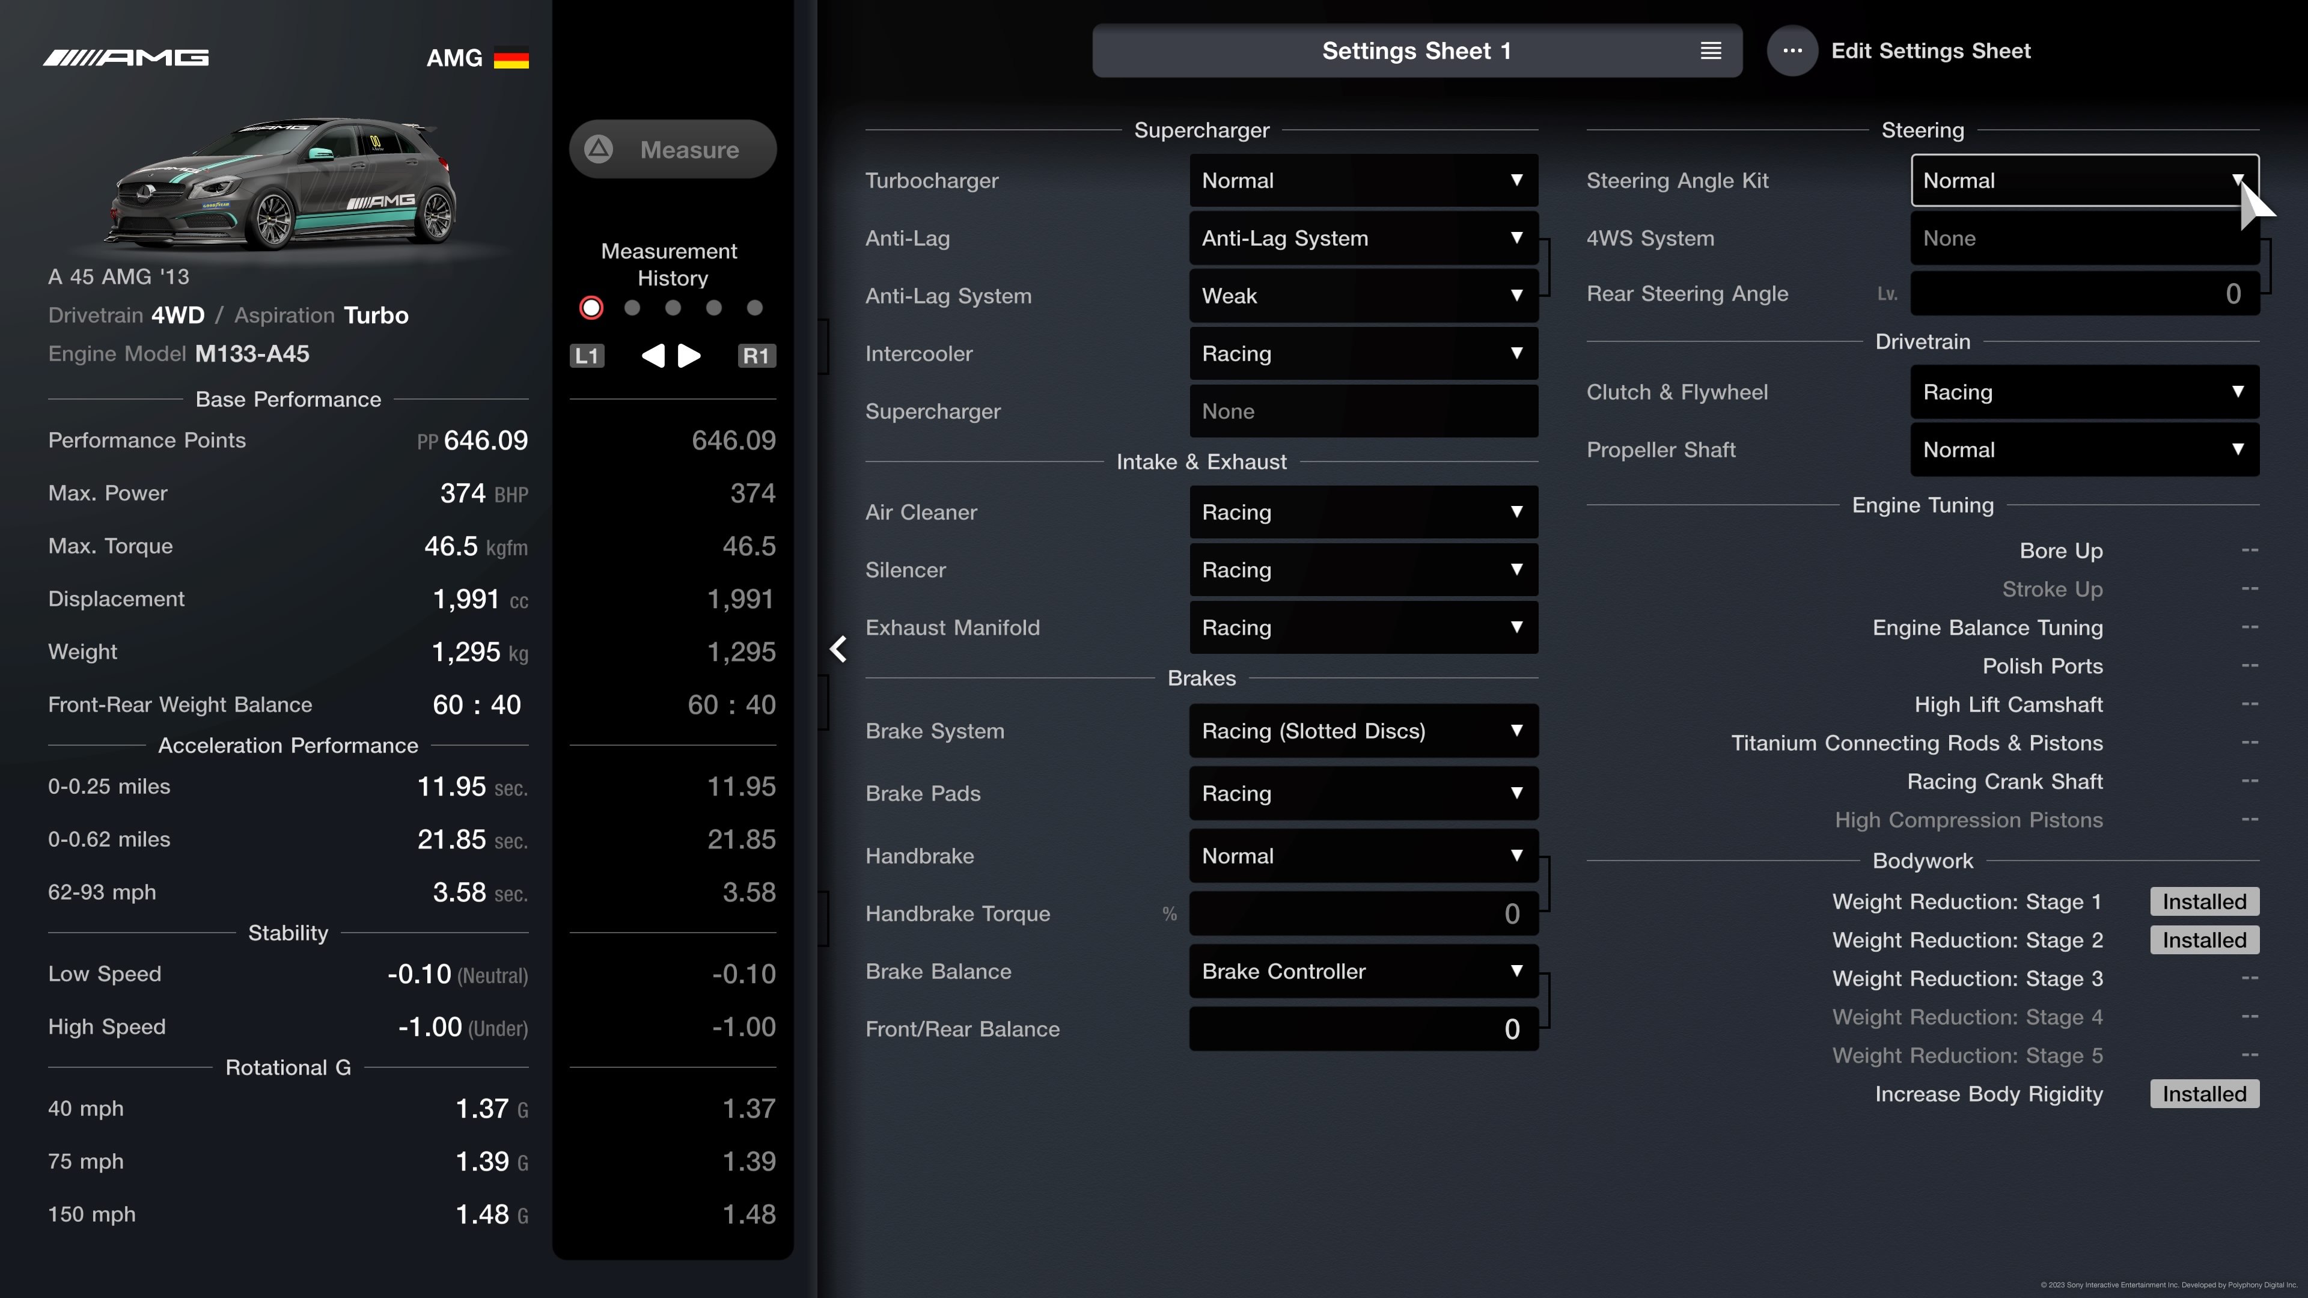
Task: Click the settings sheet menu hamburger icon
Action: [1711, 49]
